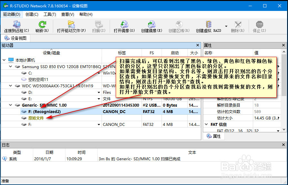Screen dimensions: 288x185
Task: Select the 原始文件 entry in device tree
Action: point(36,118)
